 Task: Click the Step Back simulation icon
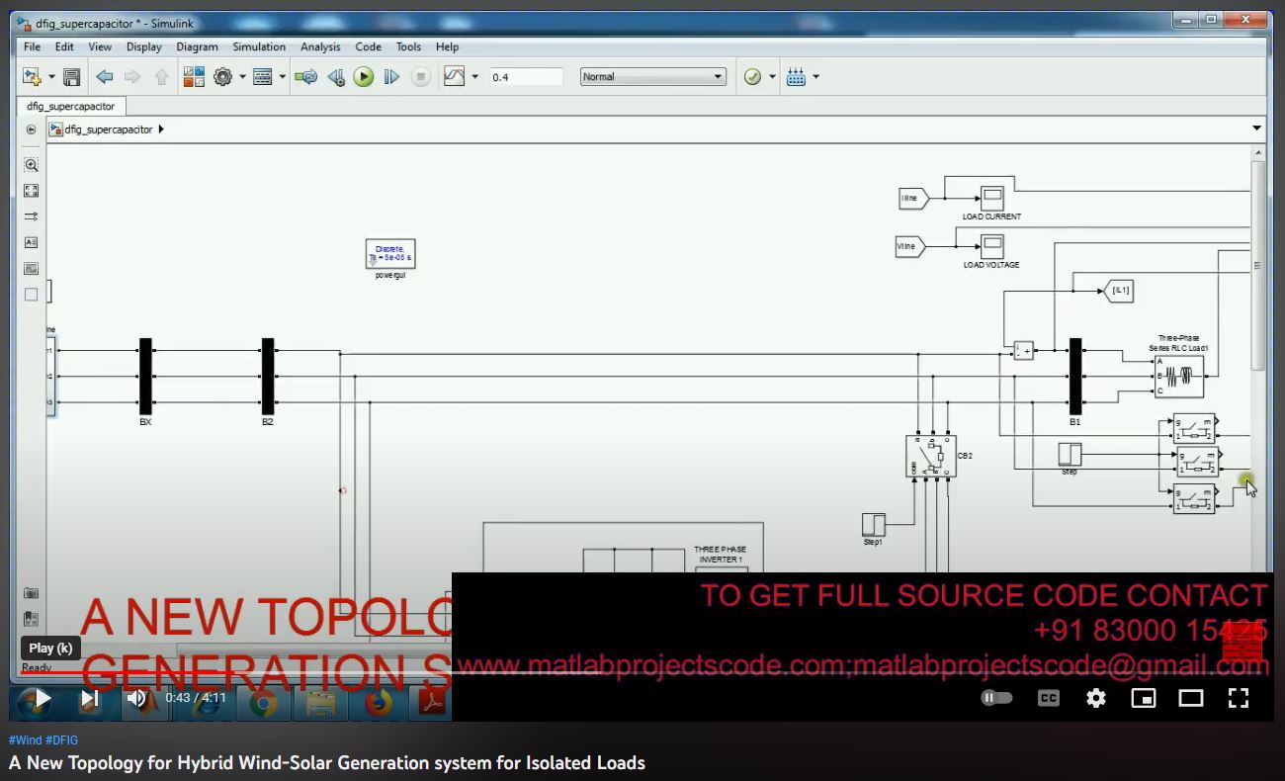click(x=336, y=77)
